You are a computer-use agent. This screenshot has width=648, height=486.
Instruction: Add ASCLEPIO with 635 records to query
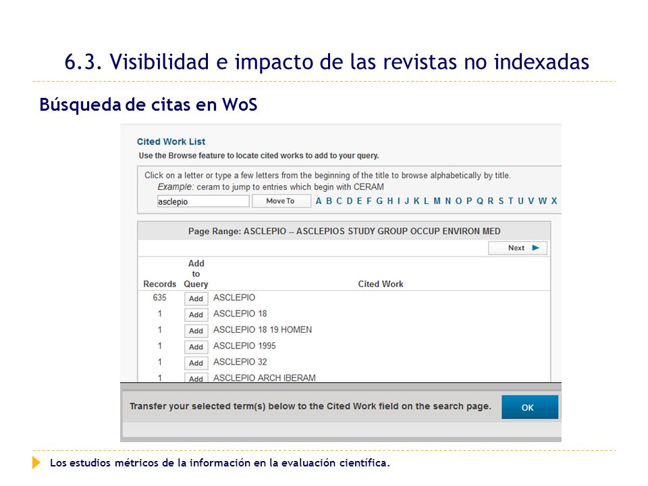(196, 298)
